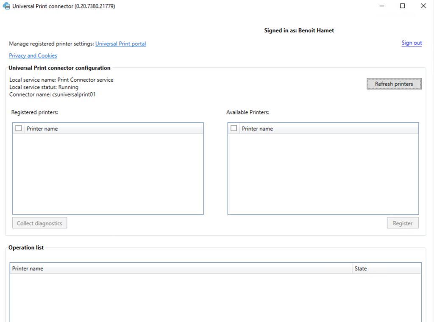Select the 'Signed in as: Benoit Hamet' text
The image size is (434, 322).
(x=299, y=31)
